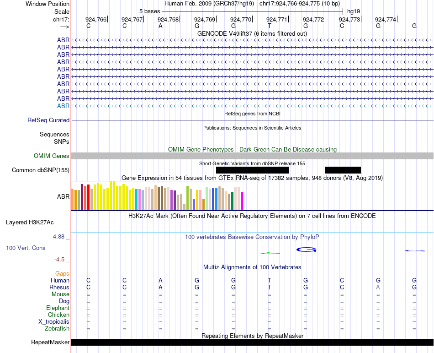Click the '5 bases' scale bar label
Image resolution: width=434 pixels, height=353 pixels.
coord(149,11)
